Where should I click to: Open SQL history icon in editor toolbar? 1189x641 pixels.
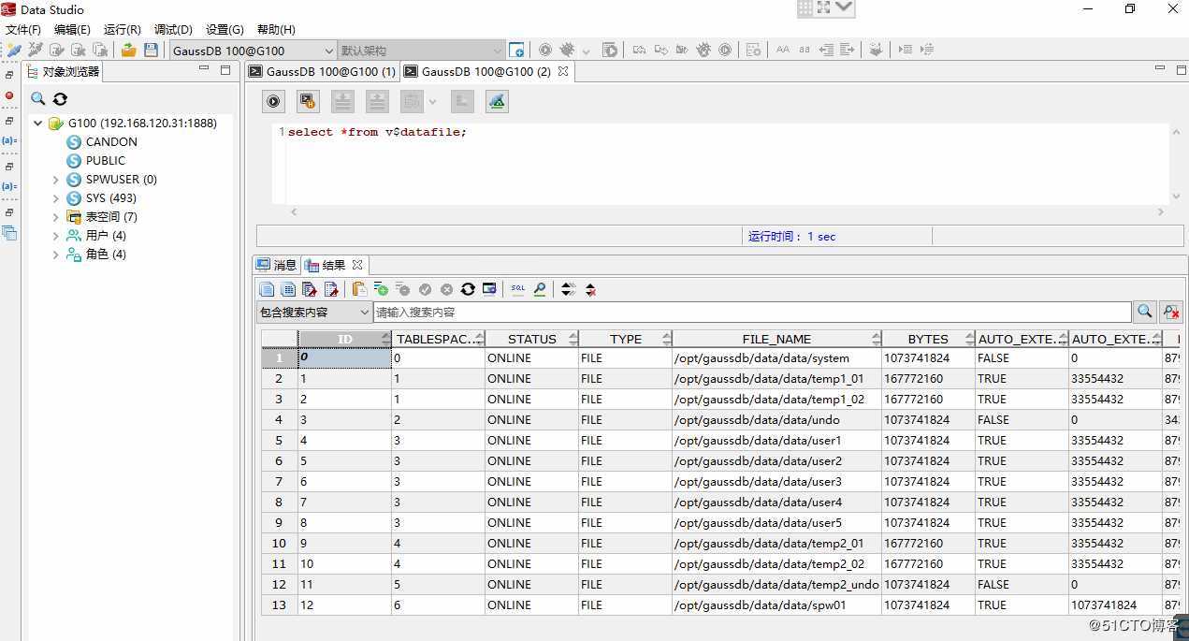pos(308,101)
